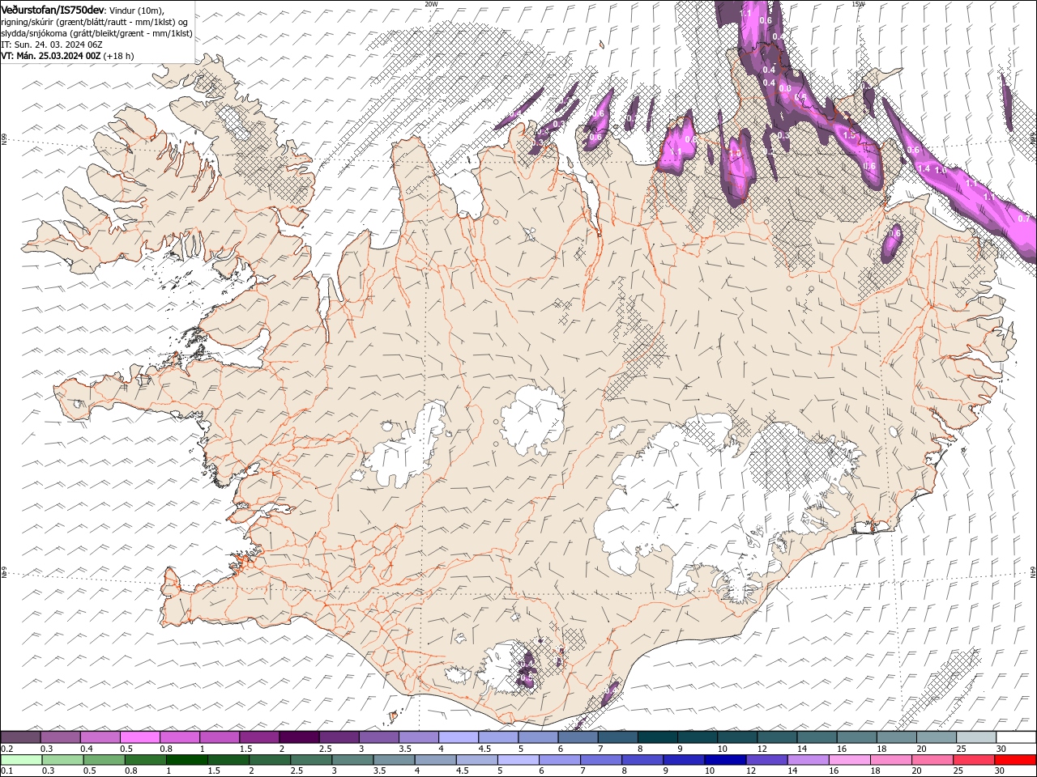The height and width of the screenshot is (777, 1037).
Task: Pick the light lavender 4 swatch in upper scale
Action: point(457,737)
